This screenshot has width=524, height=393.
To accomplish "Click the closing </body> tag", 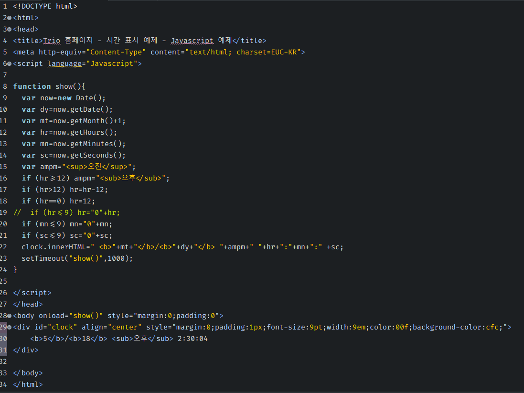I will [x=28, y=373].
